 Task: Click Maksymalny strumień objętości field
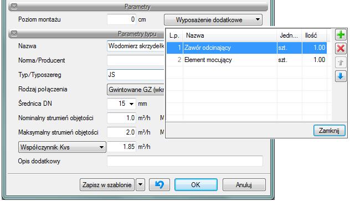click(x=121, y=132)
